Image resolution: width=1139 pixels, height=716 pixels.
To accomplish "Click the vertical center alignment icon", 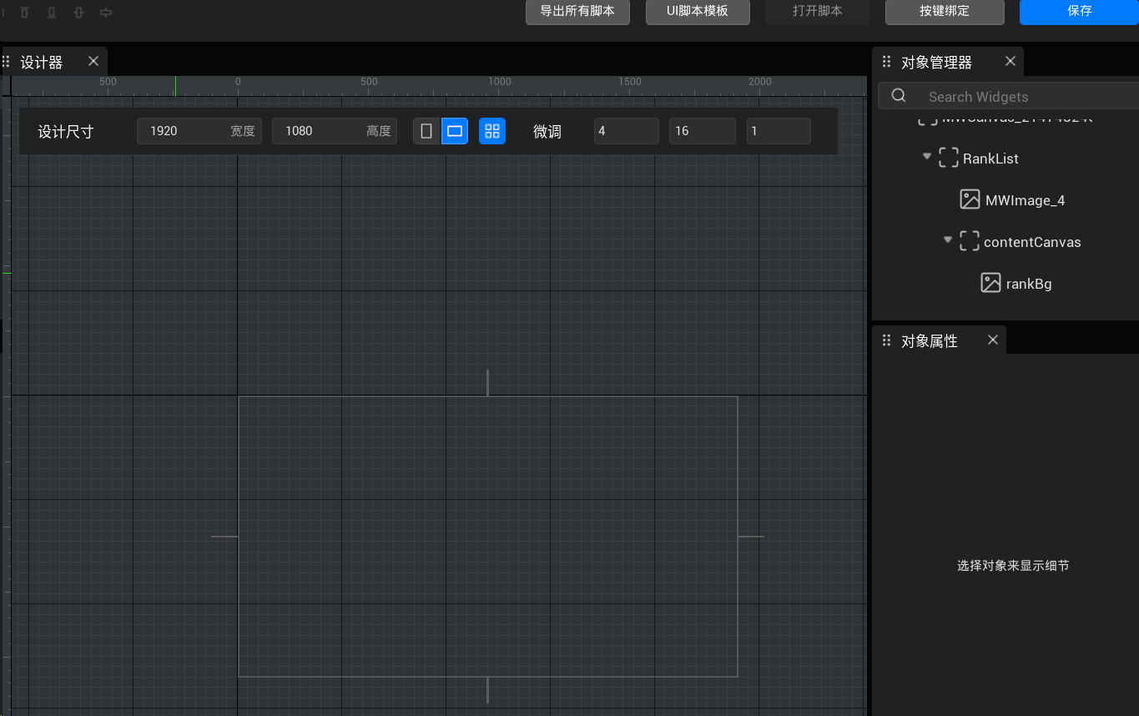I will tap(78, 13).
